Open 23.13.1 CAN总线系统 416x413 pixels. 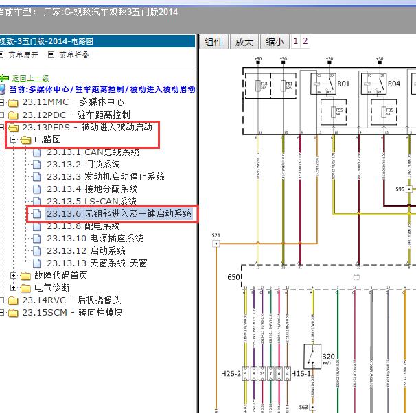[x=93, y=152]
